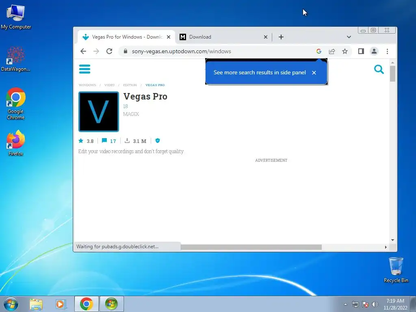Image resolution: width=416 pixels, height=312 pixels.
Task: Click the EDITION breadcrumb link
Action: pos(130,85)
